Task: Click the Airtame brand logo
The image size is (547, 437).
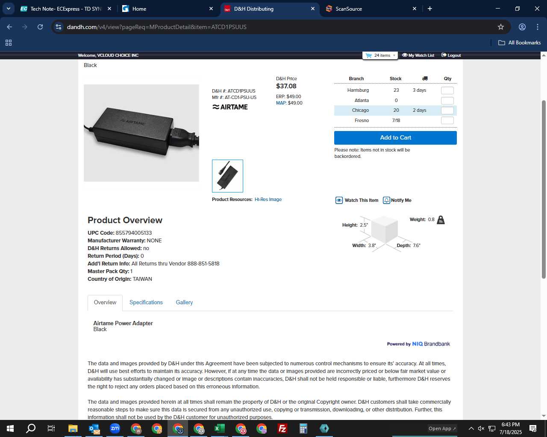Action: (230, 107)
